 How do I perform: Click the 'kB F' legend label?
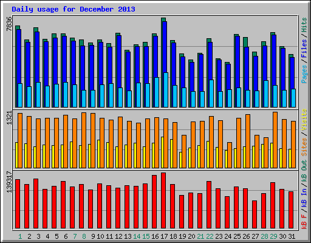click(304, 222)
